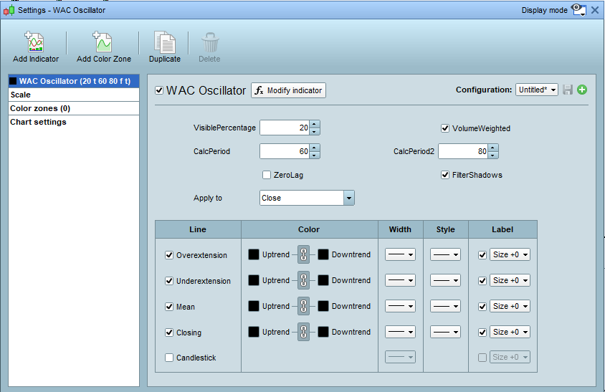Enable the ZeroLag checkbox
The height and width of the screenshot is (392, 605).
[x=266, y=175]
